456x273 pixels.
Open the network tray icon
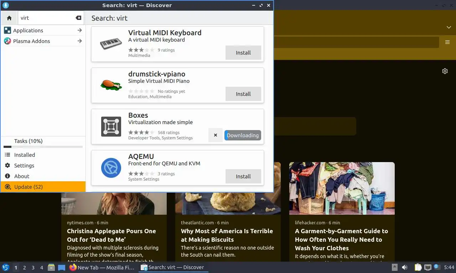click(x=427, y=267)
